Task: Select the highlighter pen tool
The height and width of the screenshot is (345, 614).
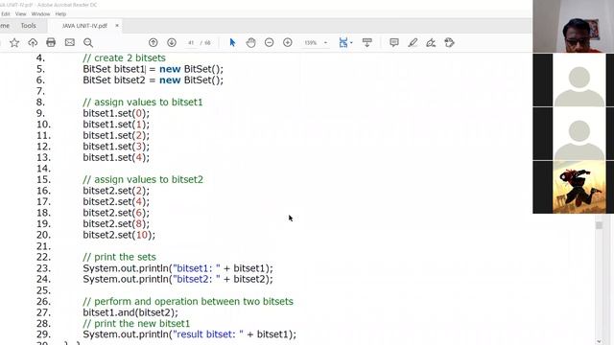Action: point(413,42)
